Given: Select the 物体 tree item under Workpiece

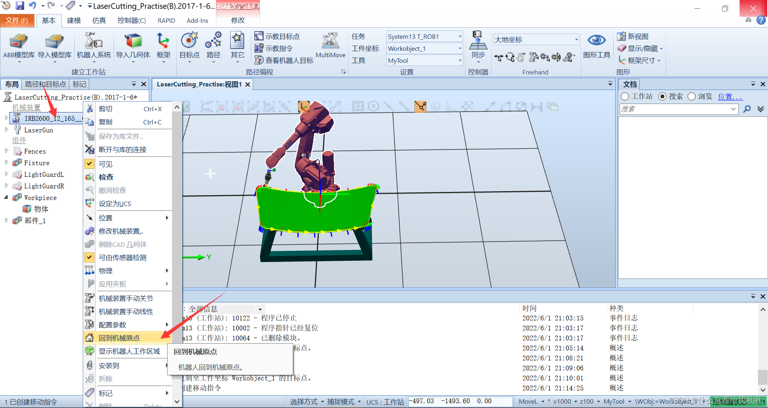Looking at the screenshot, I should point(41,209).
